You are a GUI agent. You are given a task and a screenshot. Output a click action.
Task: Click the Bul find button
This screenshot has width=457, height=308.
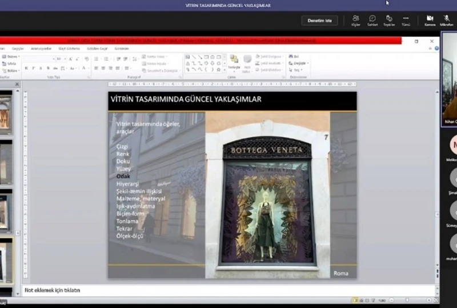tap(295, 57)
